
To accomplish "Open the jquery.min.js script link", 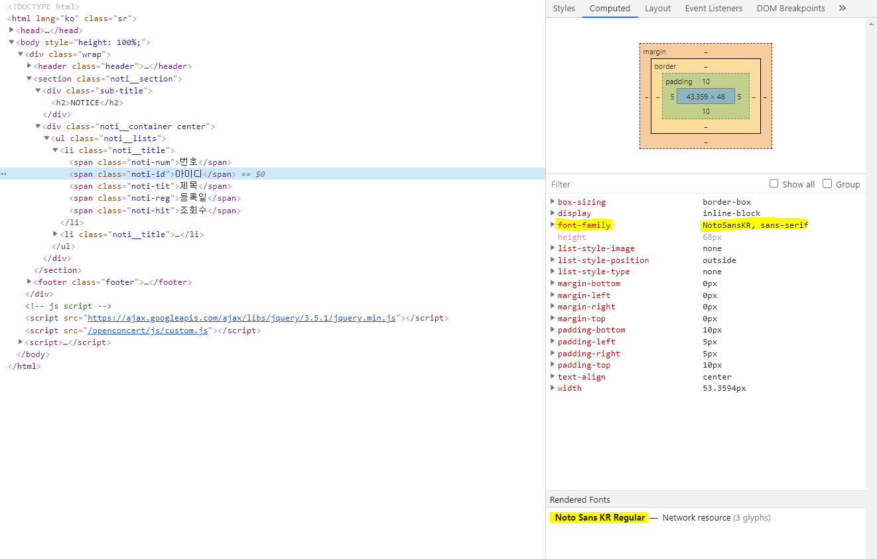I will (x=241, y=318).
